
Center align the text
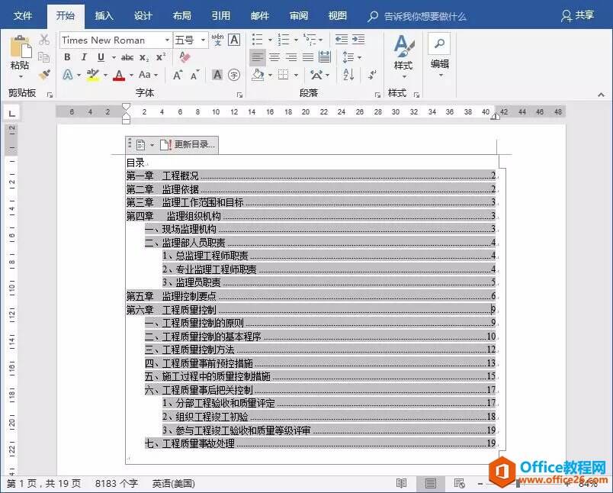(x=274, y=57)
